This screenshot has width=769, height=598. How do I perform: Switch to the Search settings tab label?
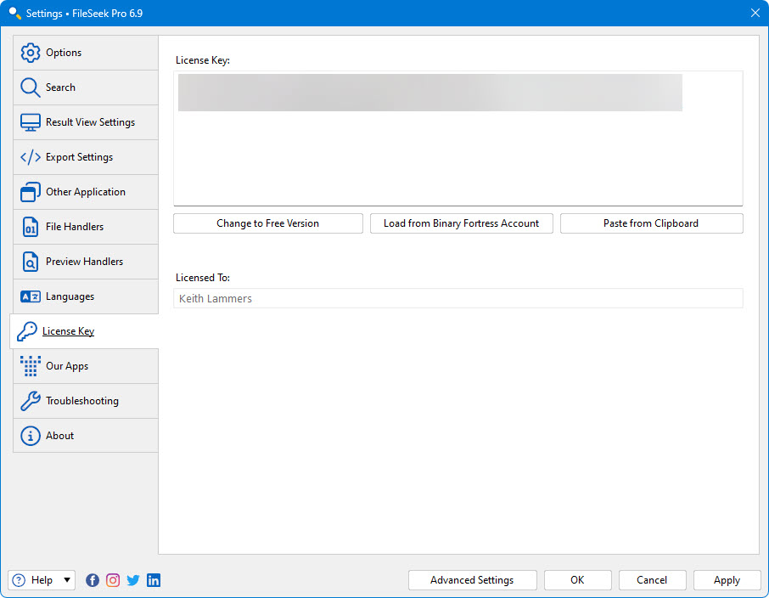pyautogui.click(x=60, y=87)
